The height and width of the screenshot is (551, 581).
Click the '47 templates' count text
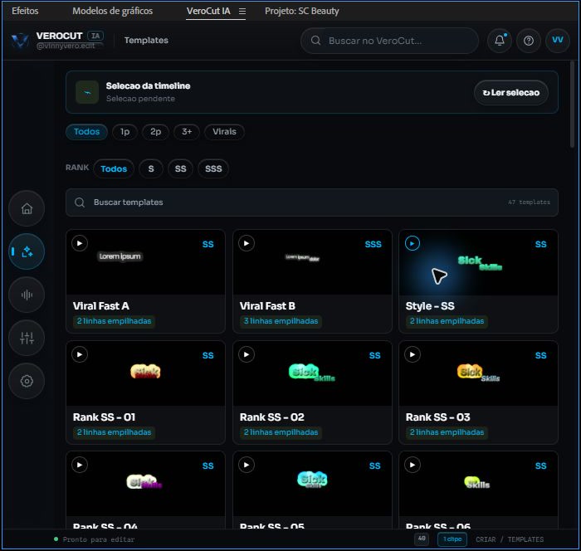click(529, 202)
